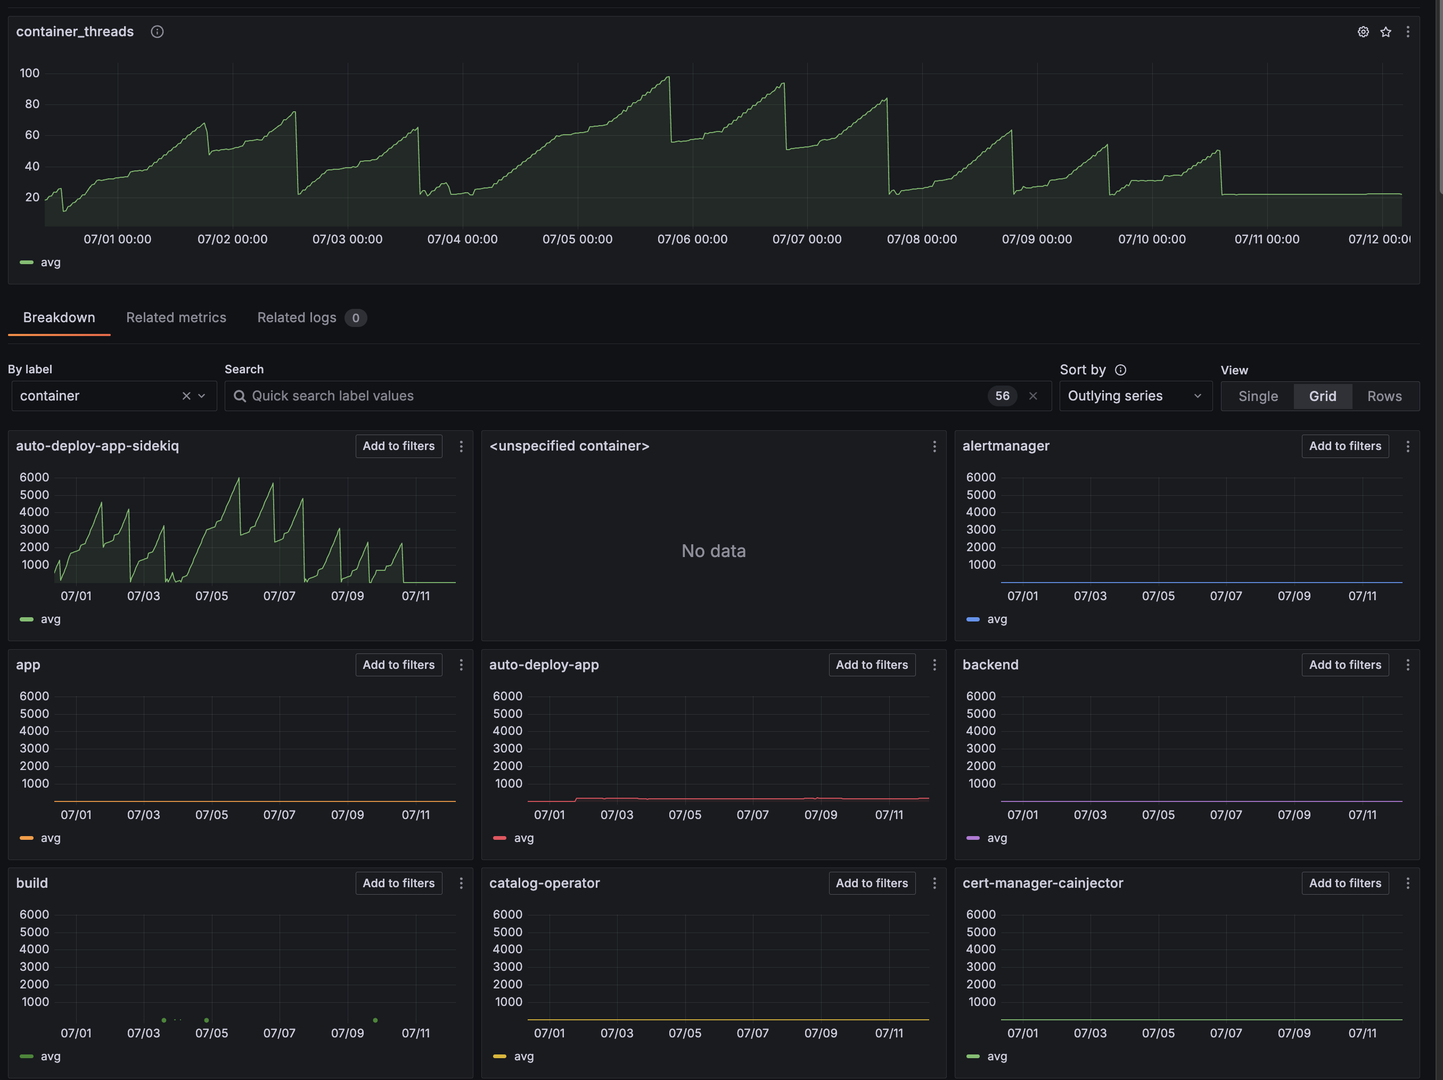Switch view to Single
The image size is (1443, 1080).
[1258, 397]
